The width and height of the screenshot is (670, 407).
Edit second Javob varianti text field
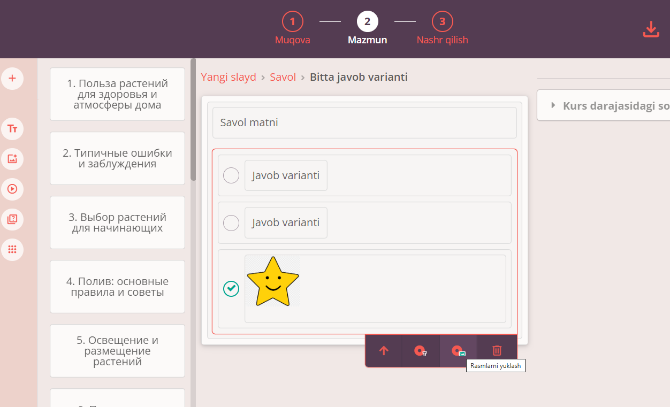pos(286,222)
